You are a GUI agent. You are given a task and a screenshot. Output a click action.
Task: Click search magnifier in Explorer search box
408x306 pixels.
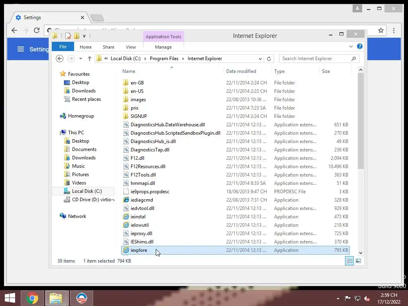353,59
